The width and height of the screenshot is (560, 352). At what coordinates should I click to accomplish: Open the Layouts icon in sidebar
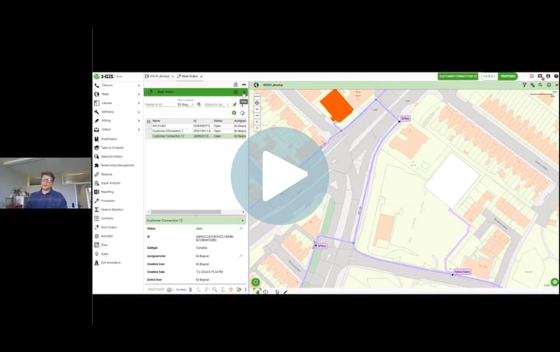tap(96, 103)
